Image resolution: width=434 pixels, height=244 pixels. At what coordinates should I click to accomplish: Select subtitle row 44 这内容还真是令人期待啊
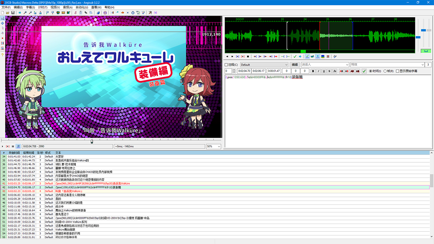pyautogui.click(x=215, y=195)
